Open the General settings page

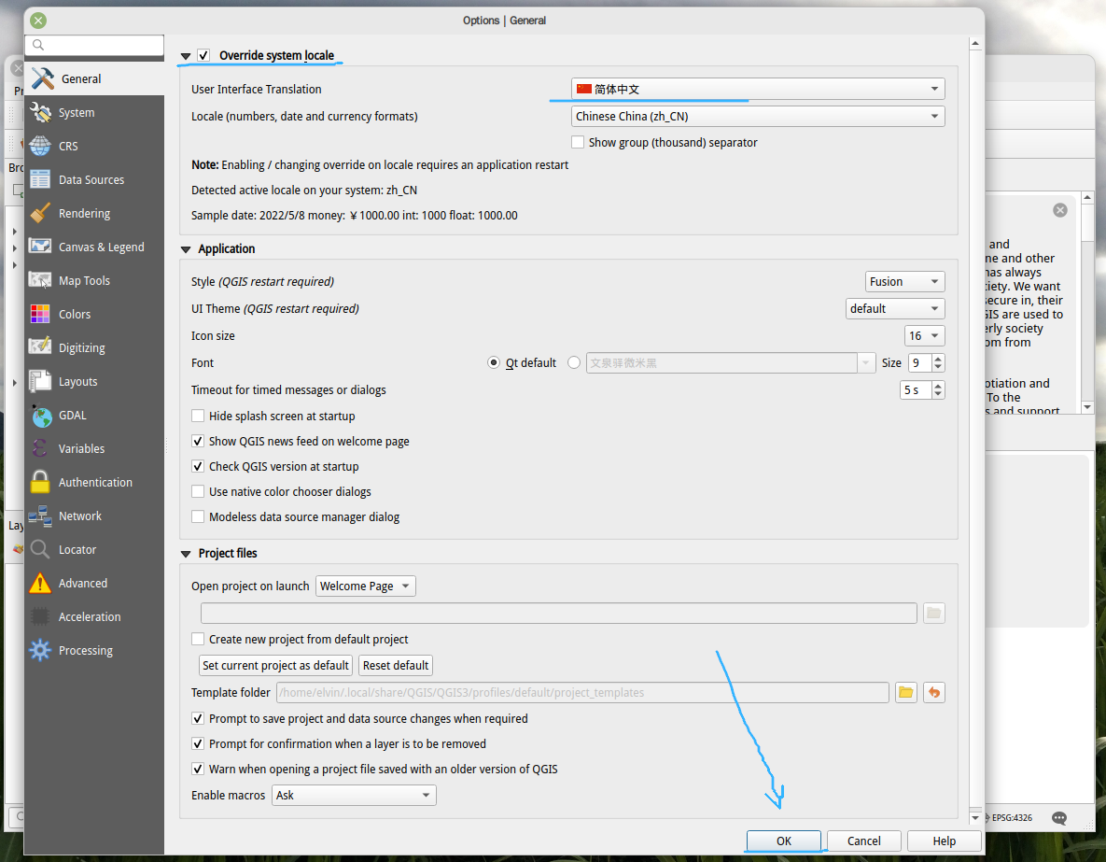[x=94, y=79]
